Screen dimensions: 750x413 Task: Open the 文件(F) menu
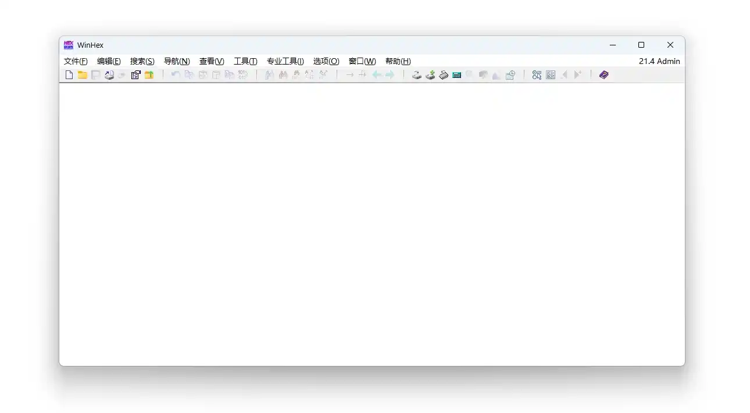coord(76,61)
